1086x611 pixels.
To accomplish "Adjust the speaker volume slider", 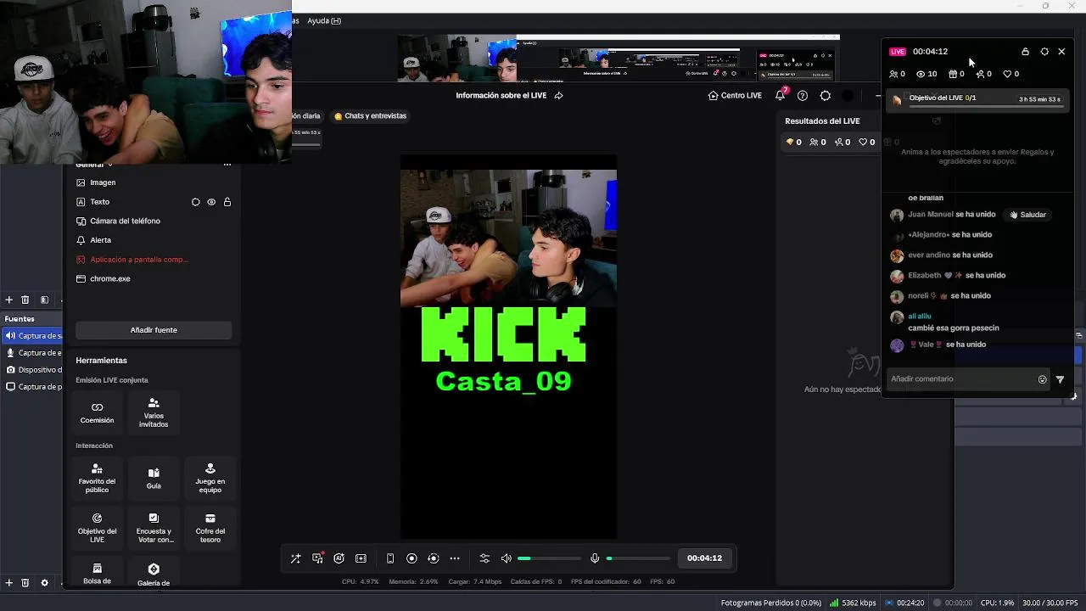I will [x=549, y=558].
